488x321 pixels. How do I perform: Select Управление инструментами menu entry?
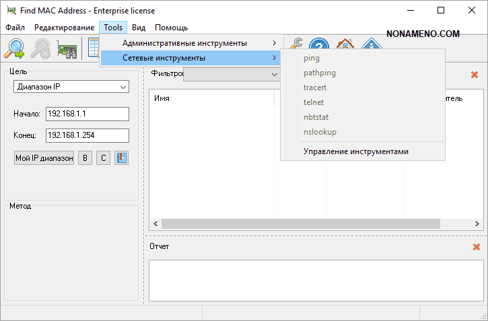[355, 151]
